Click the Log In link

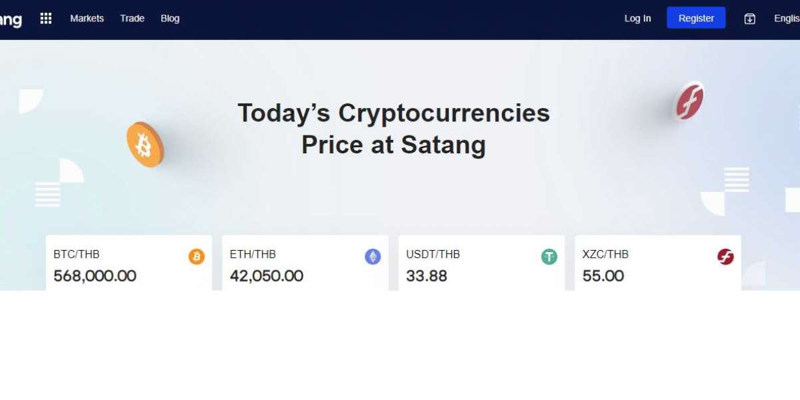click(x=637, y=18)
